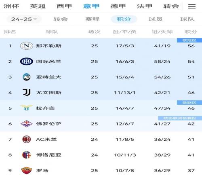Click Atalanta's 51 points value

(x=191, y=77)
